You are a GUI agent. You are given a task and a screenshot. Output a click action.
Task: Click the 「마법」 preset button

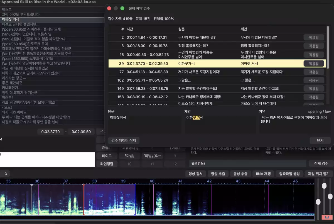[129, 156]
